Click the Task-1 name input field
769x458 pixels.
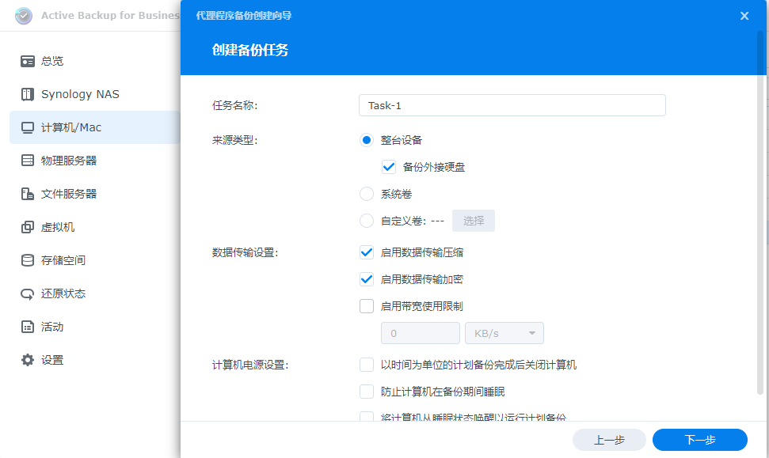coord(512,104)
